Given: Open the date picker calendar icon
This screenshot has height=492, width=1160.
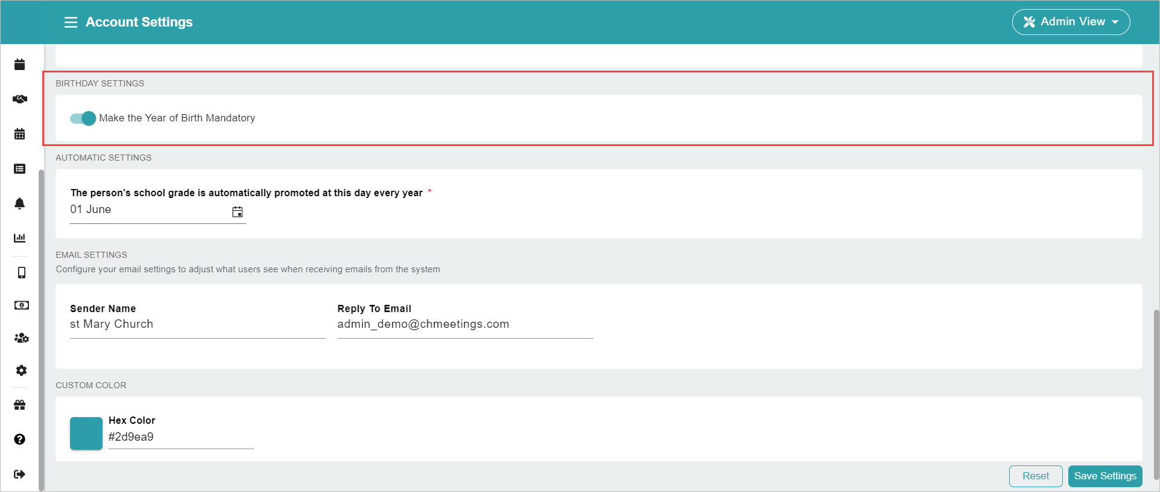Looking at the screenshot, I should coord(238,212).
